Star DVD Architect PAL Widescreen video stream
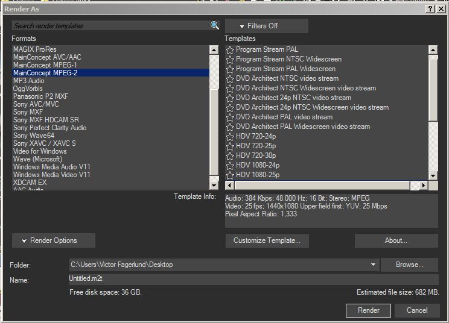 [x=230, y=127]
